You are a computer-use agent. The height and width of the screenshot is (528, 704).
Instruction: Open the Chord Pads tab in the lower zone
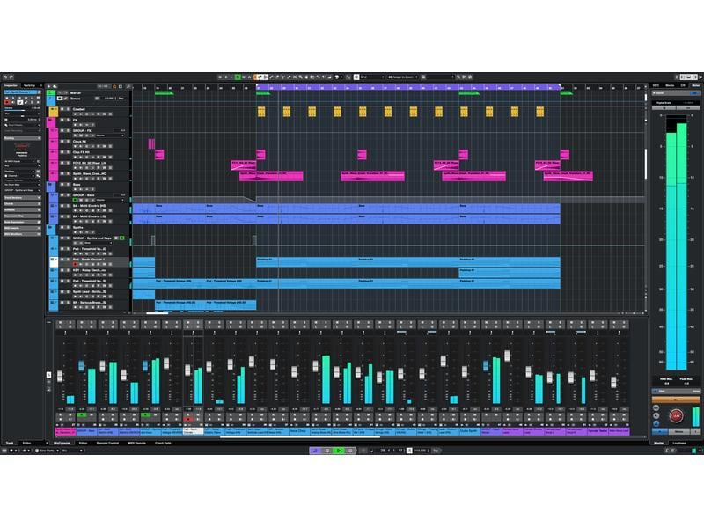coord(163,444)
